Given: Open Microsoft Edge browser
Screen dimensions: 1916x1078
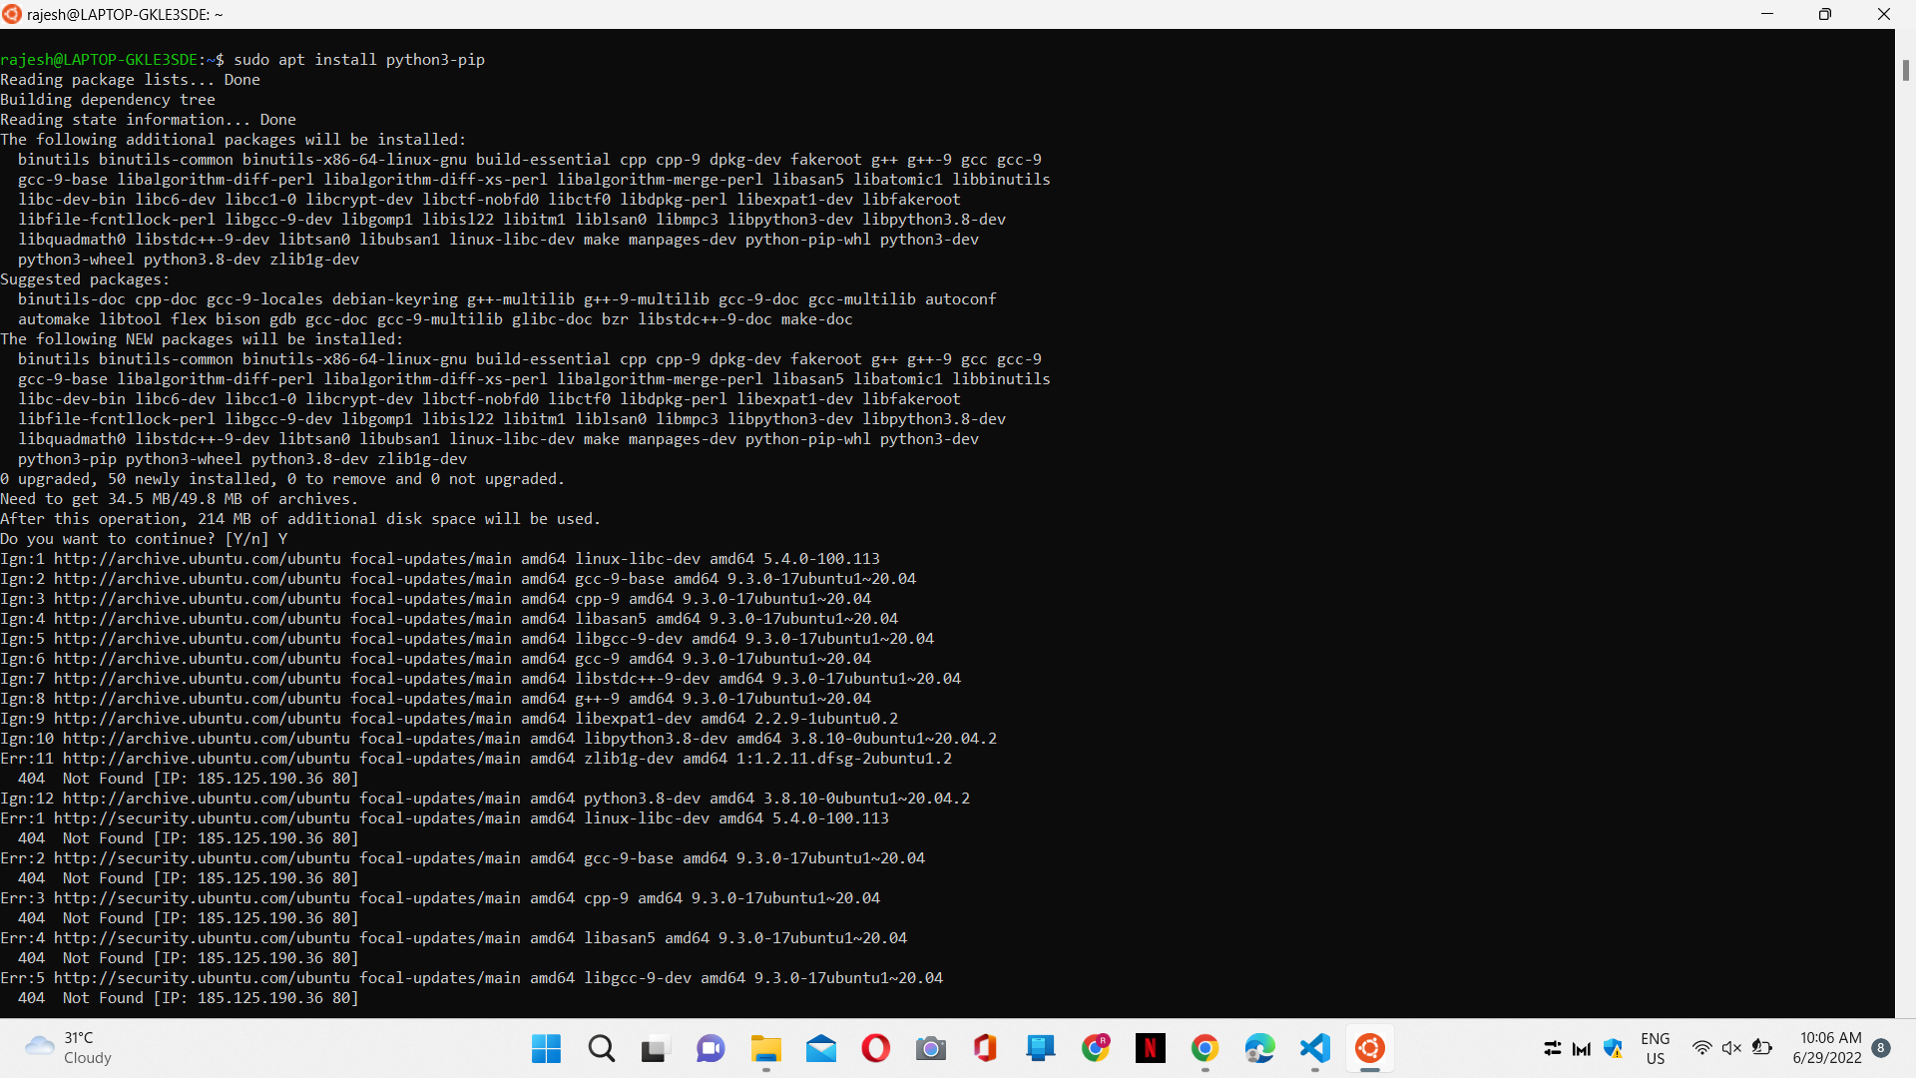Looking at the screenshot, I should (1260, 1048).
